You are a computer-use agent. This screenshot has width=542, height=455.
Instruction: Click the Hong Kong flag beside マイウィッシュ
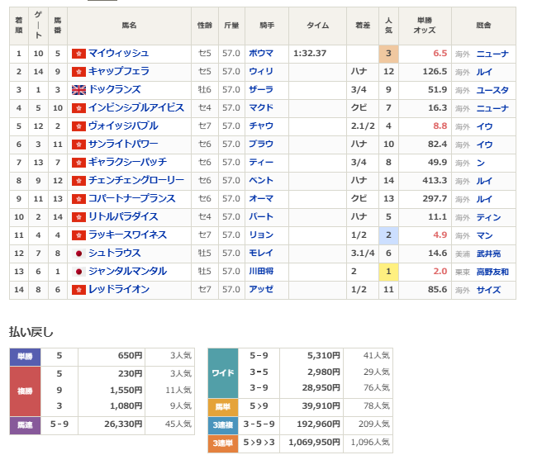pos(79,54)
